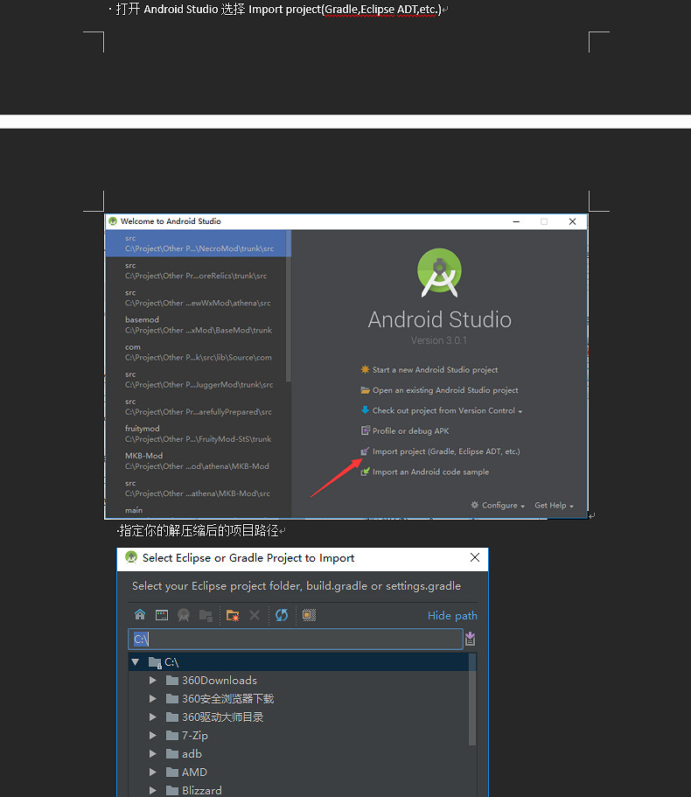Click the recent projects list scrollbar
The image size is (691, 797).
(x=288, y=306)
